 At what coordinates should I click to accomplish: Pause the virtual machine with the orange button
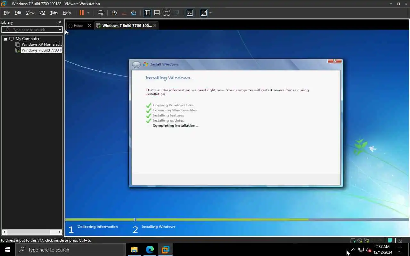(x=81, y=13)
